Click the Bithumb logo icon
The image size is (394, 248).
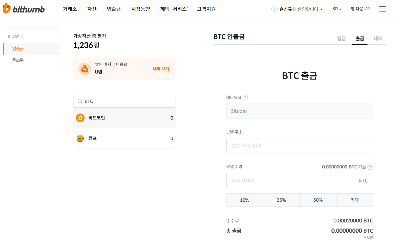(7, 9)
